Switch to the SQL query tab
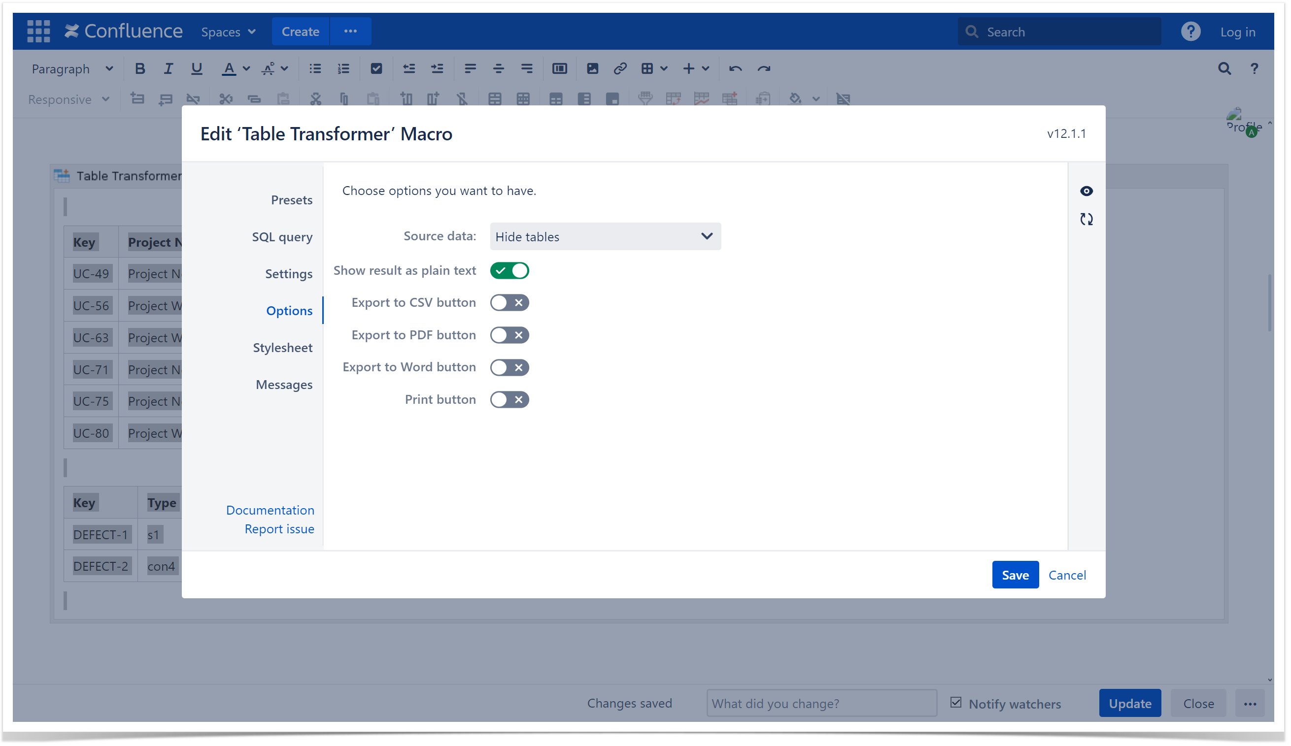This screenshot has width=1291, height=746. 282,236
